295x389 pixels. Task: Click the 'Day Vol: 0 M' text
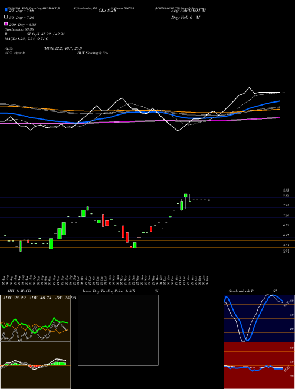click(x=185, y=18)
